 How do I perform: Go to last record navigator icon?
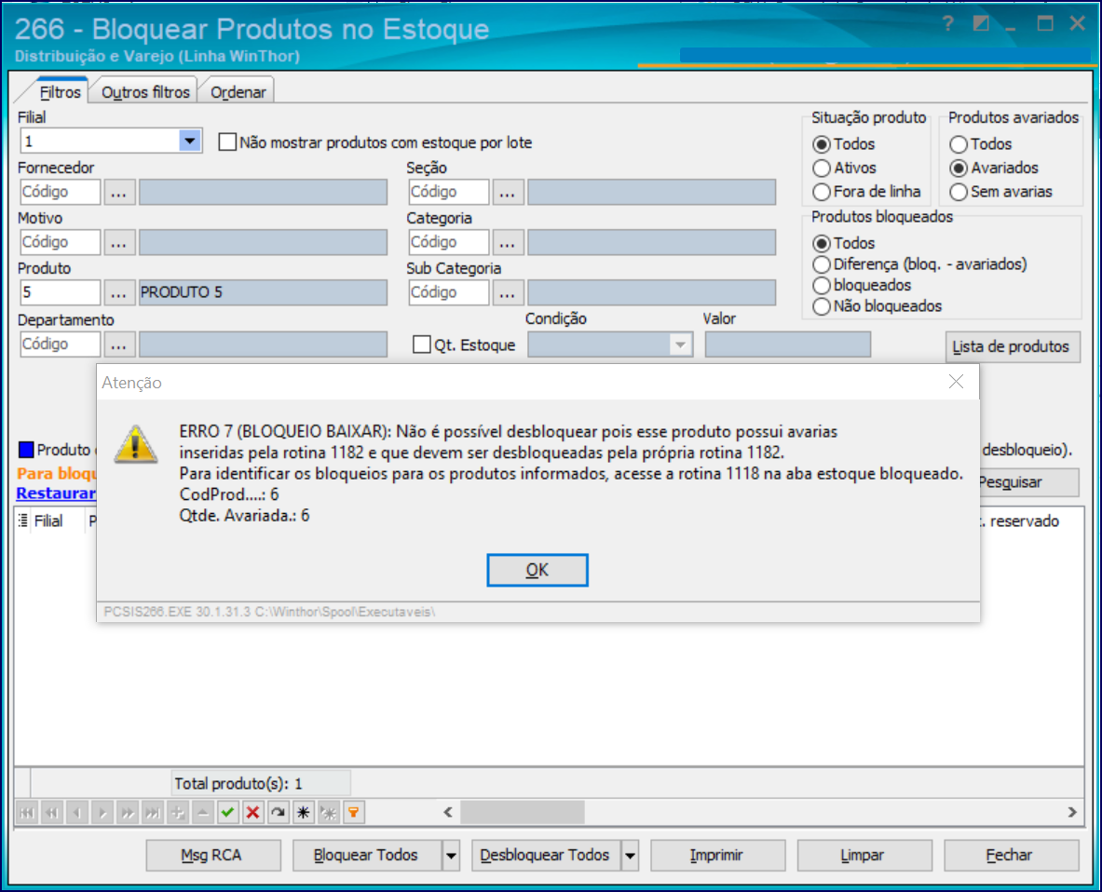pyautogui.click(x=153, y=813)
